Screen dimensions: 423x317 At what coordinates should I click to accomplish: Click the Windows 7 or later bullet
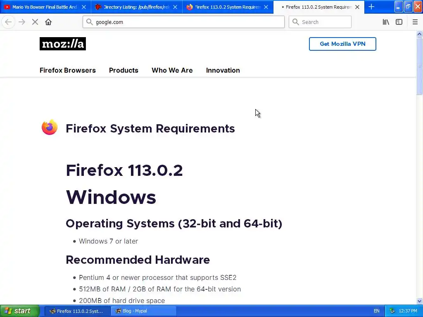(108, 241)
